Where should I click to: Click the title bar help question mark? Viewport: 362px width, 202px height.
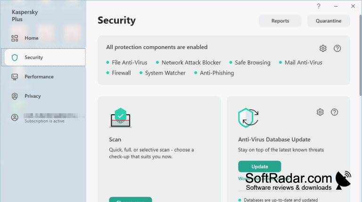(319, 6)
